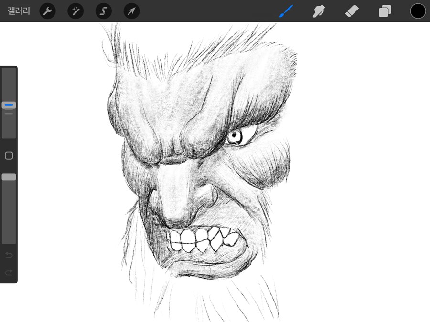The width and height of the screenshot is (430, 322).
Task: Click the Undo arrow in sidebar
Action: (x=9, y=255)
